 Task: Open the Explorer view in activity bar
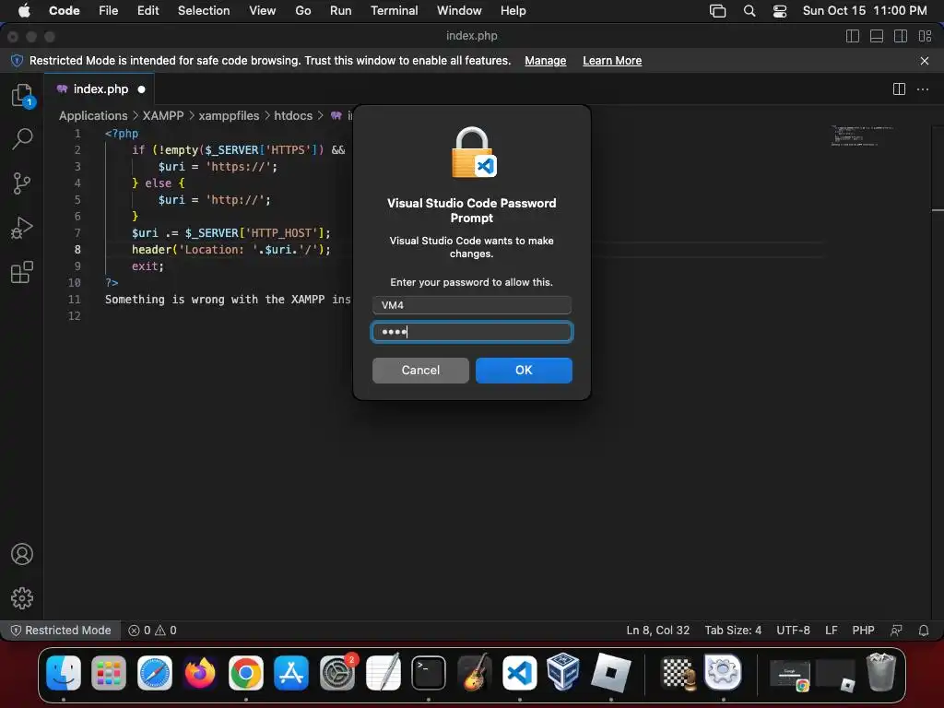click(x=22, y=95)
